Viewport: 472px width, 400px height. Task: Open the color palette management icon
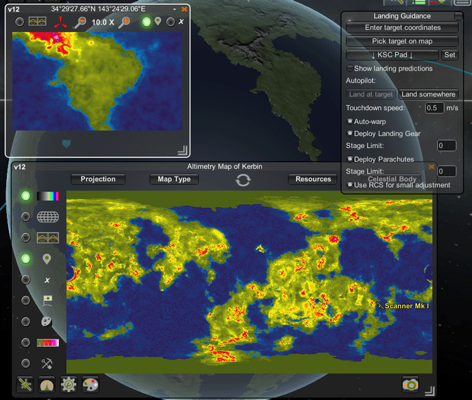[x=90, y=384]
